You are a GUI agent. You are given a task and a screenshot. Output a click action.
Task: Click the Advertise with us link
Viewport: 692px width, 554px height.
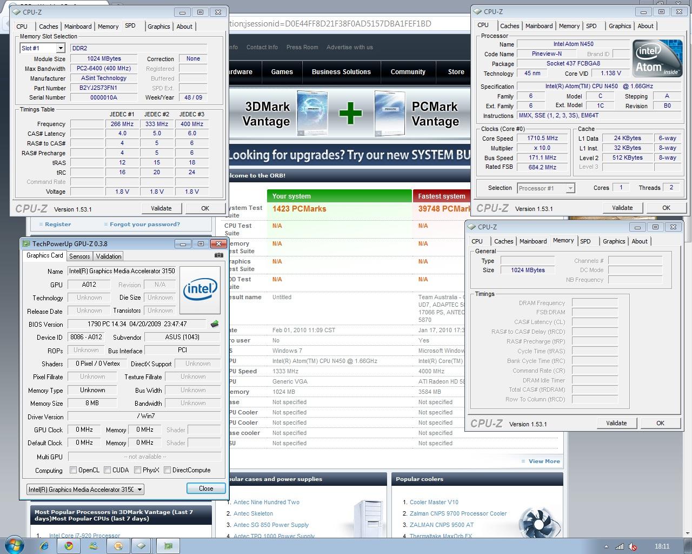[350, 47]
